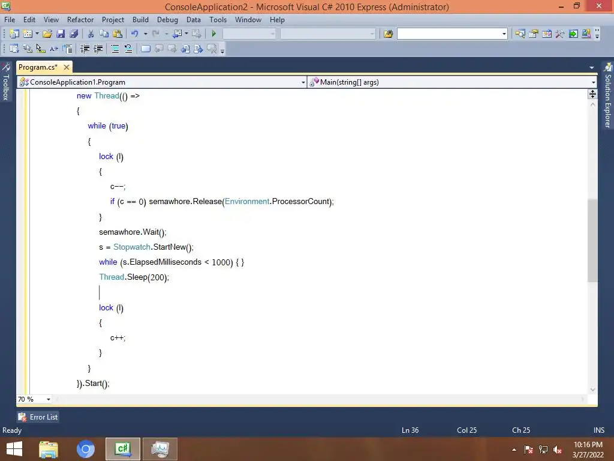Select the Program.cs document tab
The image size is (614, 461).
tap(38, 67)
